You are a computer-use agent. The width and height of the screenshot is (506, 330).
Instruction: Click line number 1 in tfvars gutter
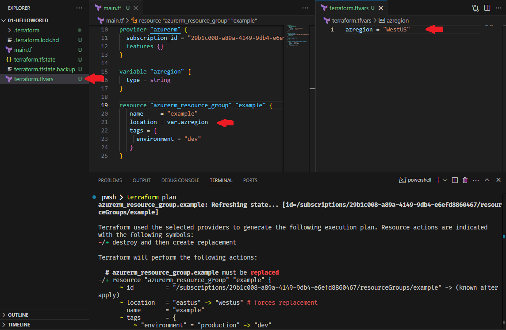click(x=332, y=29)
